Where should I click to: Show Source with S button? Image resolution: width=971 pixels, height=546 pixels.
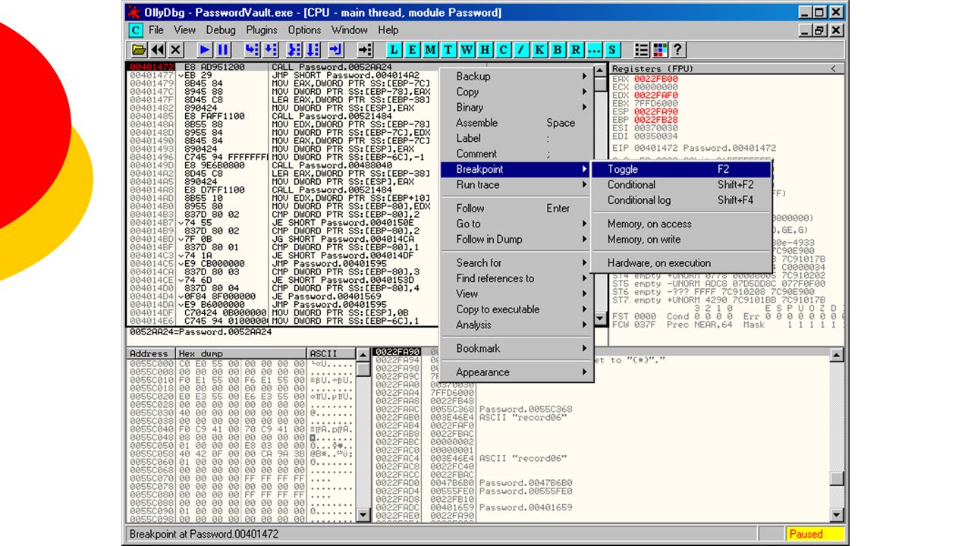tap(612, 50)
